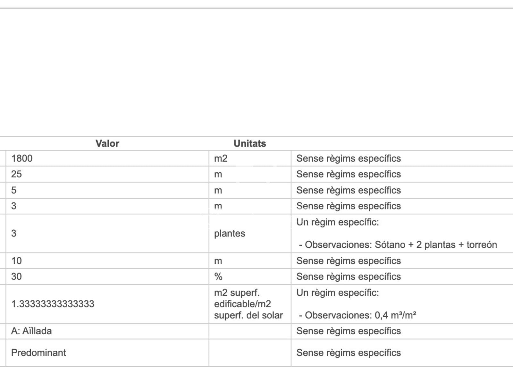
Task: Click the value cell containing 10
Action: pyautogui.click(x=107, y=261)
